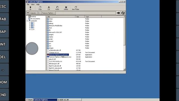Select the ssz folder icon

48,46
